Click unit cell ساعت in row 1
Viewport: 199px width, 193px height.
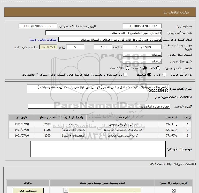pos(73,124)
